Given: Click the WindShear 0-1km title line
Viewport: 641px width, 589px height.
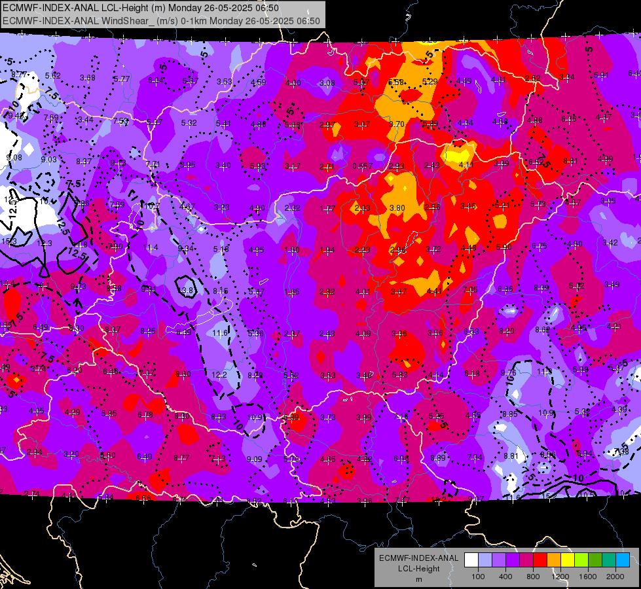Looking at the screenshot, I should point(161,21).
